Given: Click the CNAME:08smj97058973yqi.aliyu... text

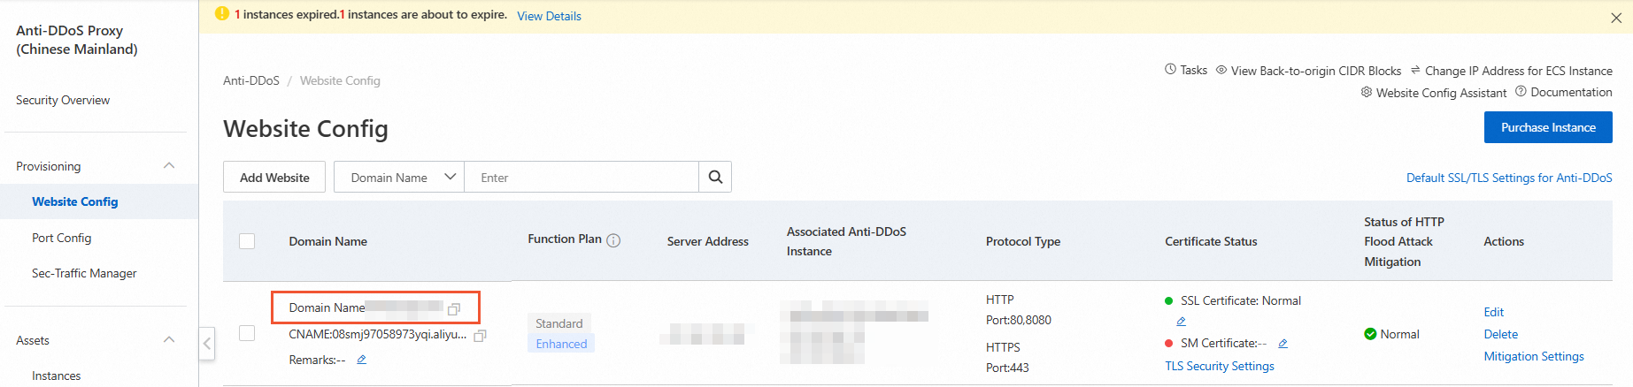Looking at the screenshot, I should 378,334.
